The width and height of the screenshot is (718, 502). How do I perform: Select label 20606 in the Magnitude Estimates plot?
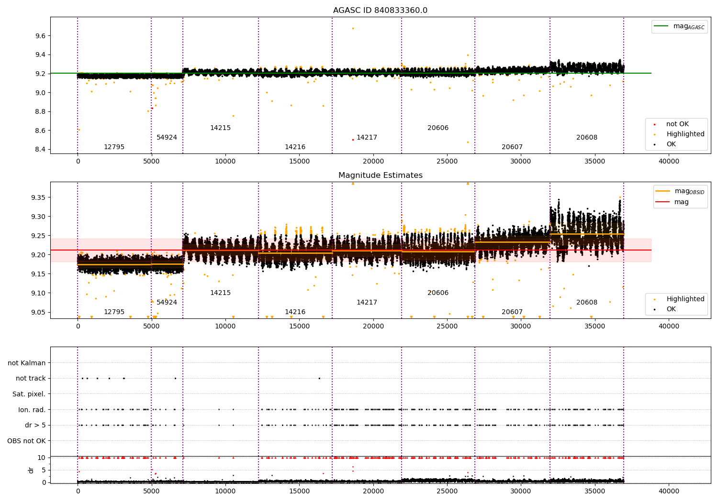click(x=438, y=293)
